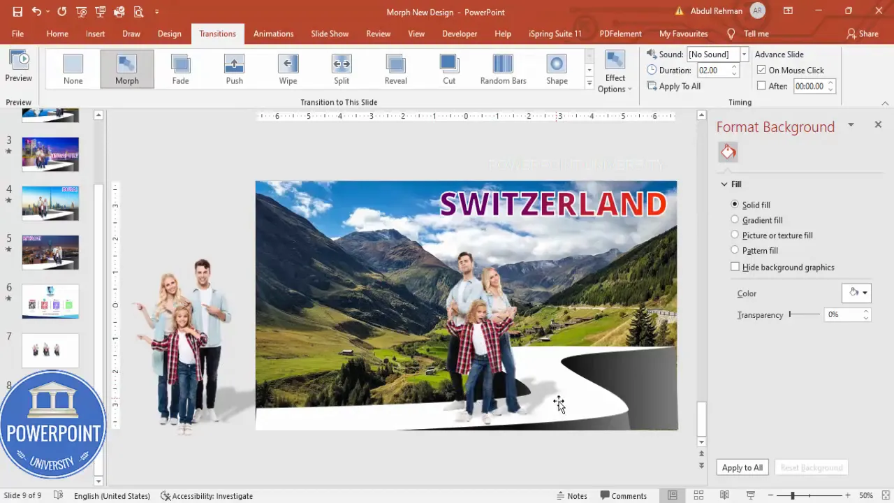Open the Effect Options dropdown
894x503 pixels.
click(615, 71)
